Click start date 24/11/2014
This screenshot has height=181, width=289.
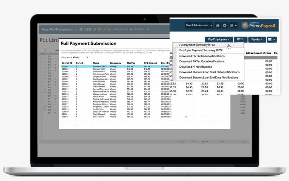click(x=166, y=109)
